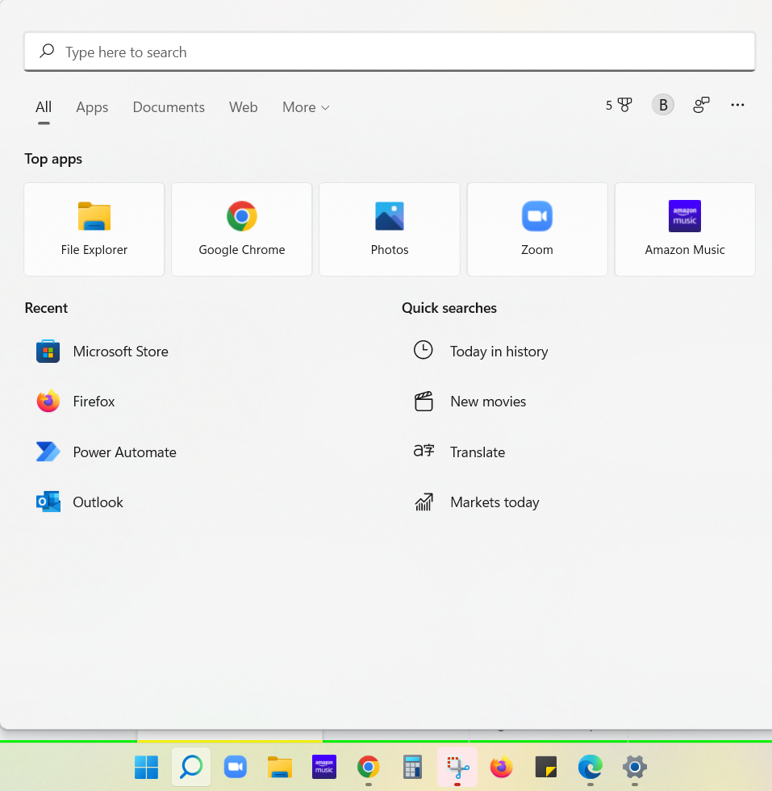The image size is (772, 791).
Task: Open Calculator from the taskbar
Action: 412,768
